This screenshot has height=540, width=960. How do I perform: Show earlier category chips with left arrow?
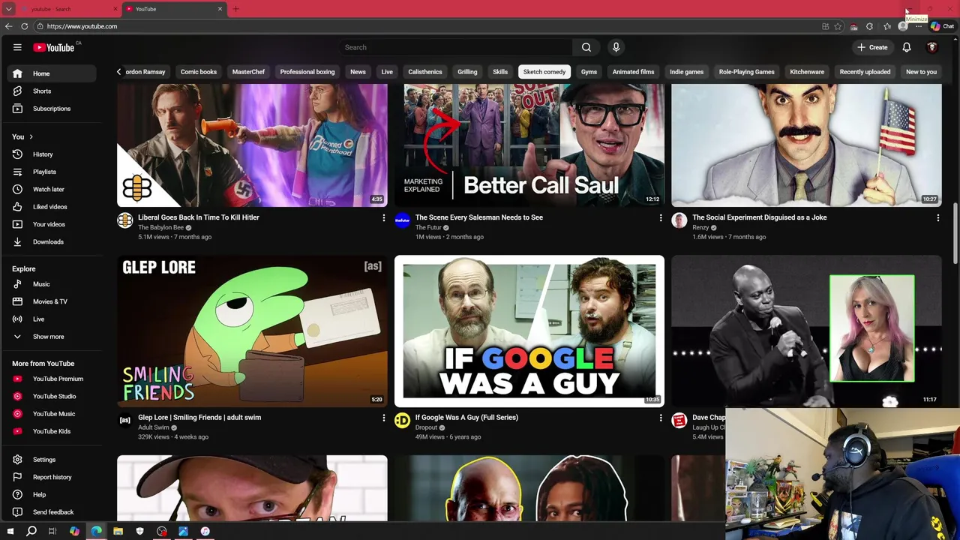[x=118, y=72]
